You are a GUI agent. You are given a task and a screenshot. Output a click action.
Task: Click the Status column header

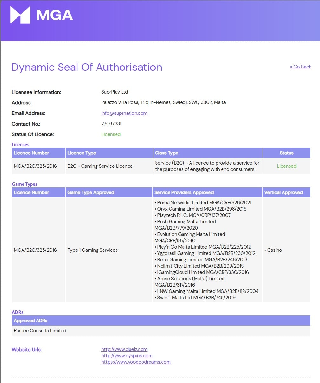[x=286, y=153]
